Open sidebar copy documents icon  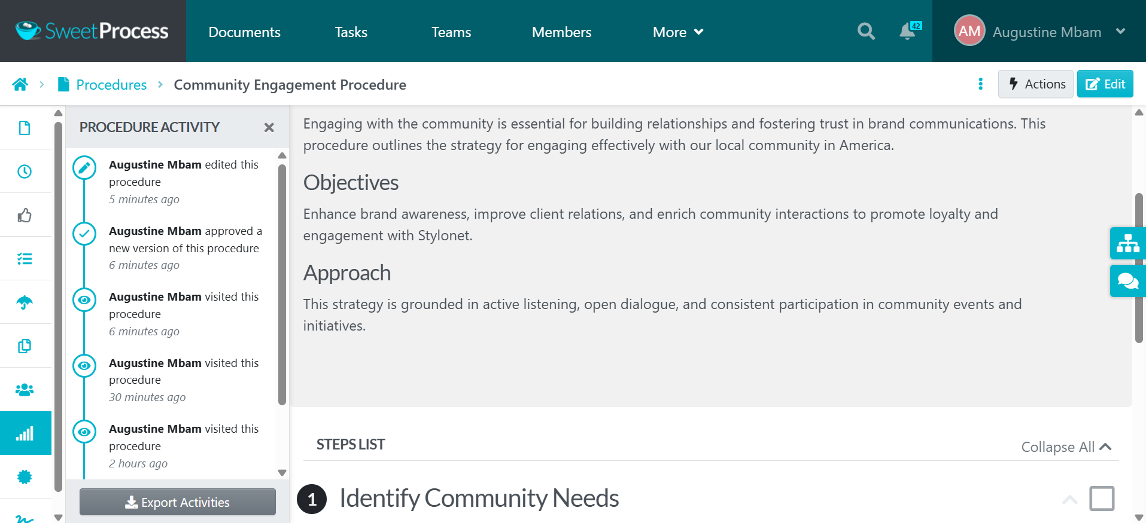tap(25, 346)
